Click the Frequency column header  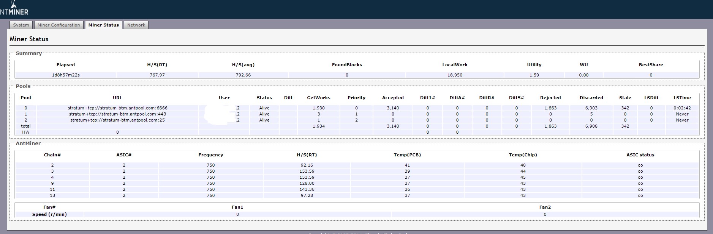click(x=210, y=155)
